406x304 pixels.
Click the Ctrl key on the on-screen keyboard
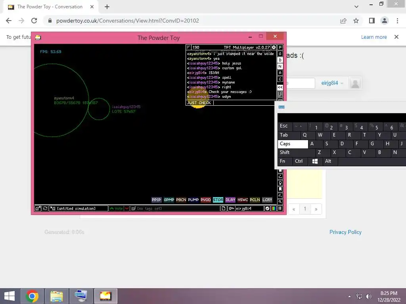(301, 161)
